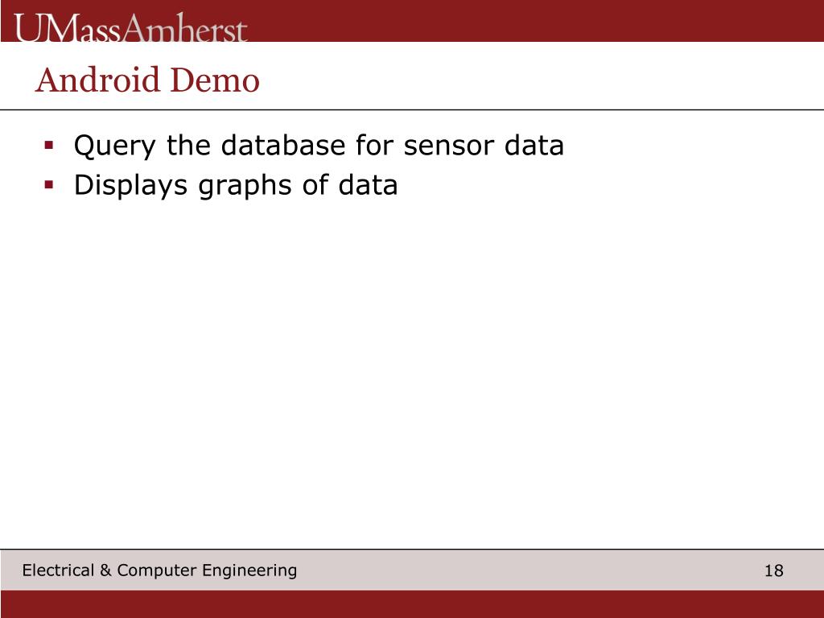Click the slide number 18
Image resolution: width=824 pixels, height=618 pixels.
[x=773, y=571]
